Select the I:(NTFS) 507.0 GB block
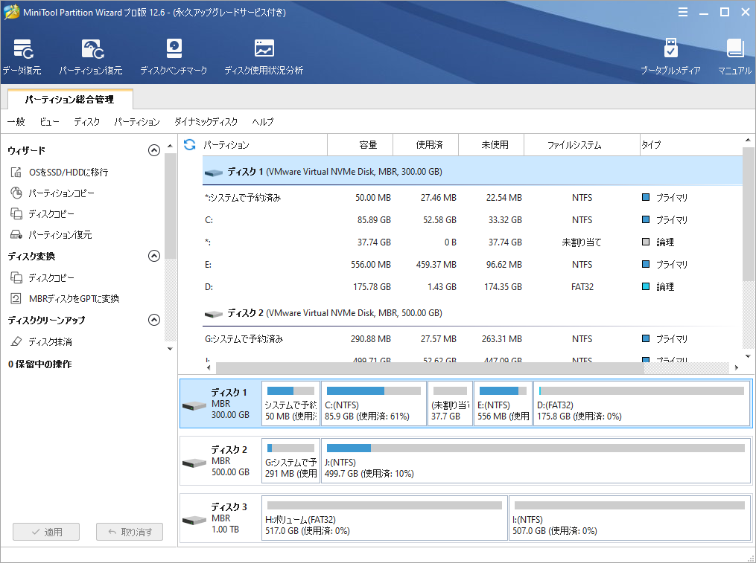 [629, 518]
